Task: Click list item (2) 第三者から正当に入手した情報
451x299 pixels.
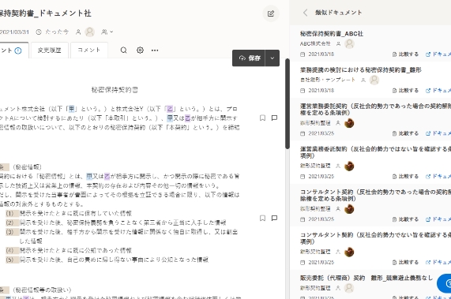Action: 116,222
